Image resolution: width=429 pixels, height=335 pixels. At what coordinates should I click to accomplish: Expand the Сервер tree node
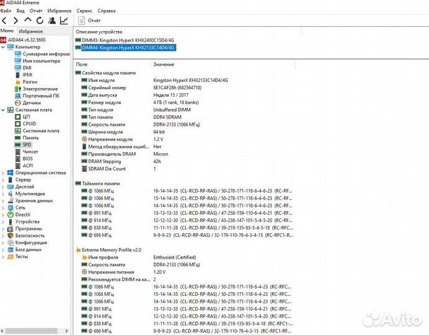coord(3,180)
